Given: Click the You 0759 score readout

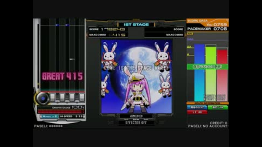Looking at the screenshot, I should click(217, 25).
